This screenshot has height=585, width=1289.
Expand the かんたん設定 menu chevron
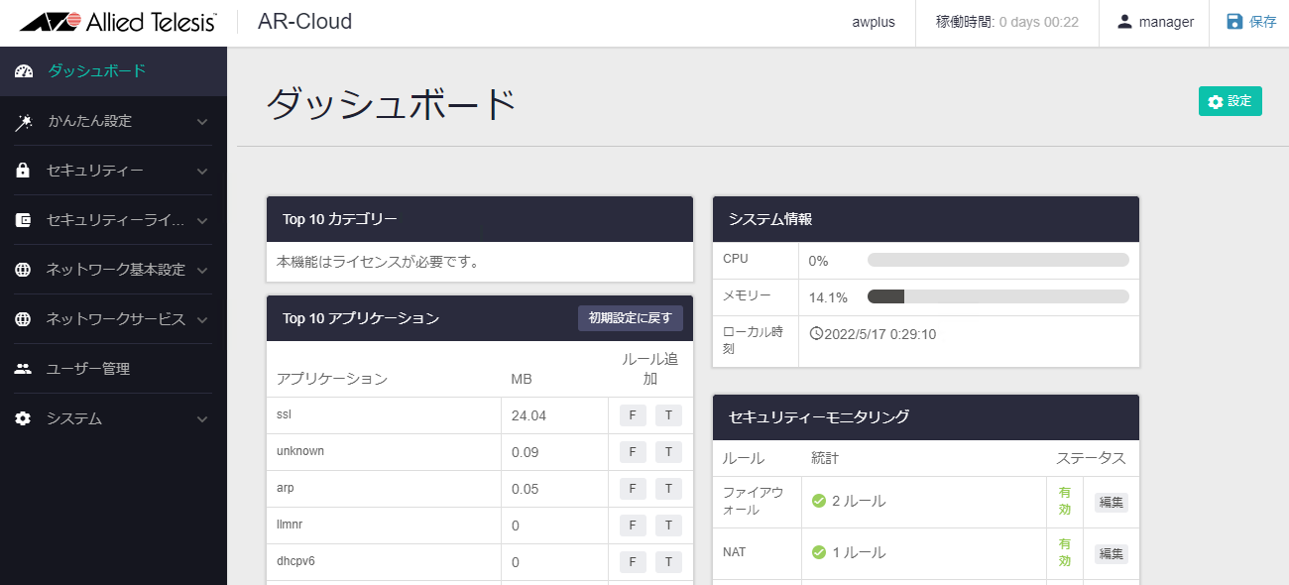pos(202,122)
